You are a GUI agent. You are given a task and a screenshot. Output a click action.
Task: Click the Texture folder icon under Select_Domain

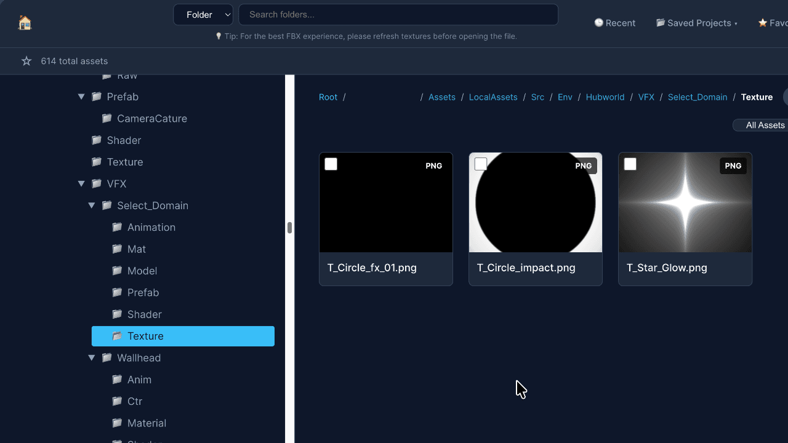117,336
